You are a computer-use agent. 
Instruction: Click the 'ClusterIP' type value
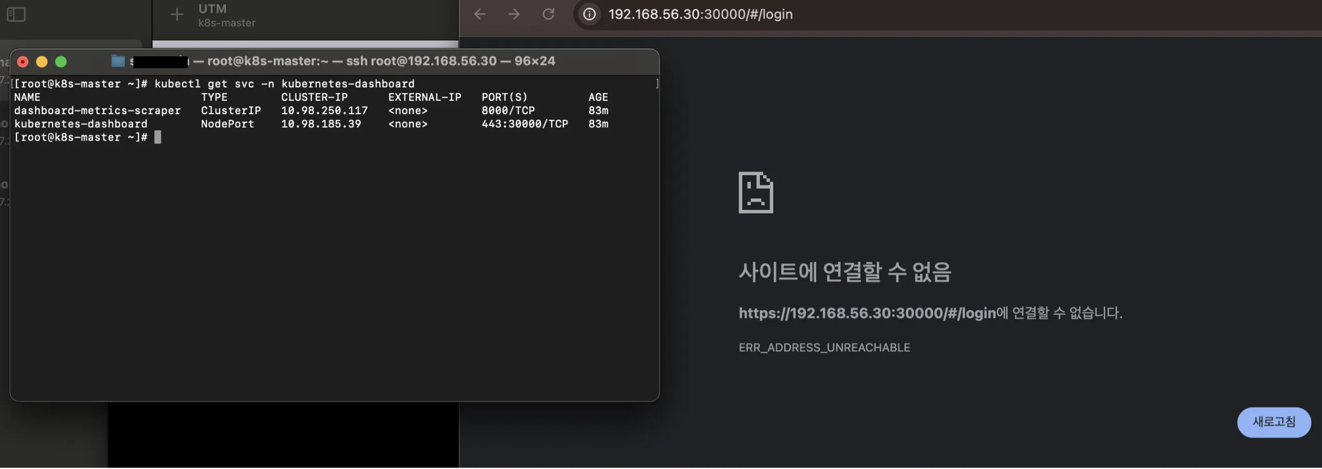231,111
